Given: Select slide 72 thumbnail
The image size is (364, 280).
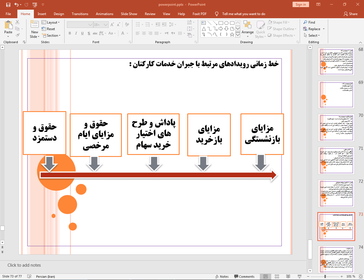Looking at the screenshot, I should (336, 194).
